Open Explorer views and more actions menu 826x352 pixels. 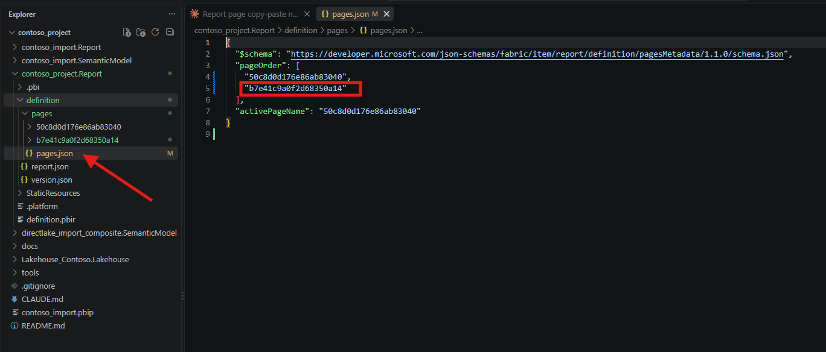tap(172, 14)
